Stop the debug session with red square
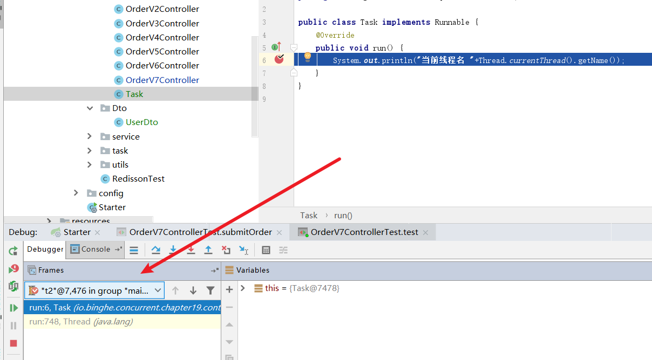Screen dimensions: 652x360 [13, 343]
